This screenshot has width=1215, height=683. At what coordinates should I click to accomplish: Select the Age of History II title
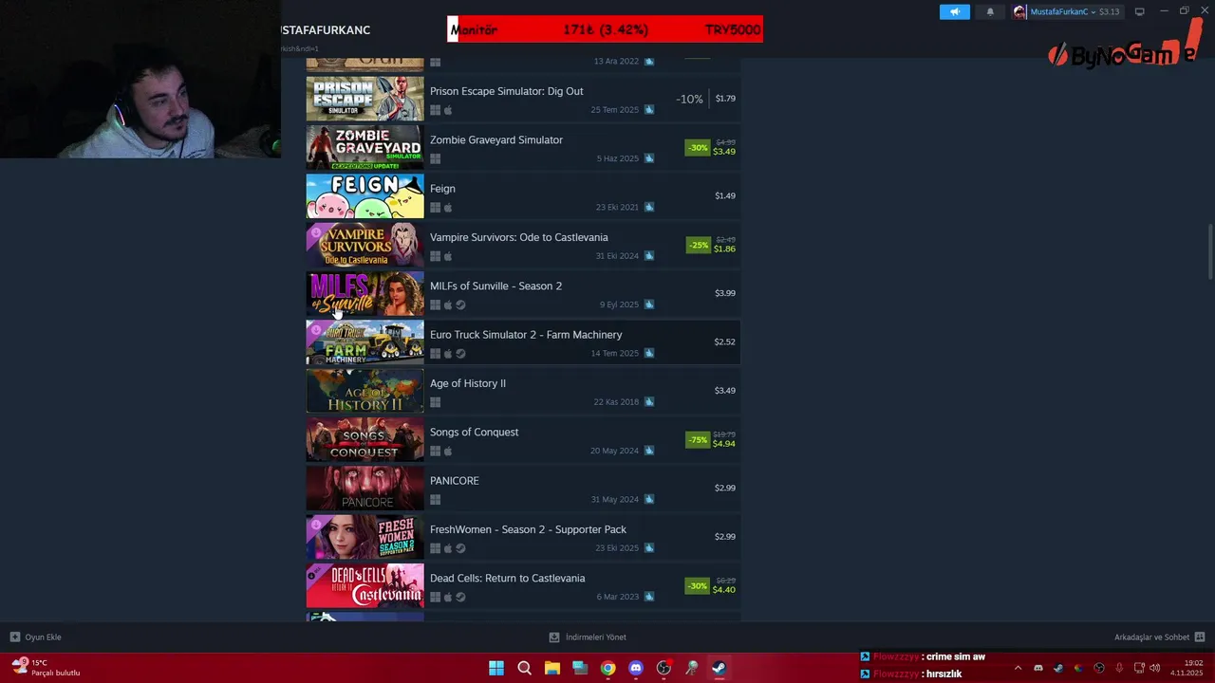point(468,383)
